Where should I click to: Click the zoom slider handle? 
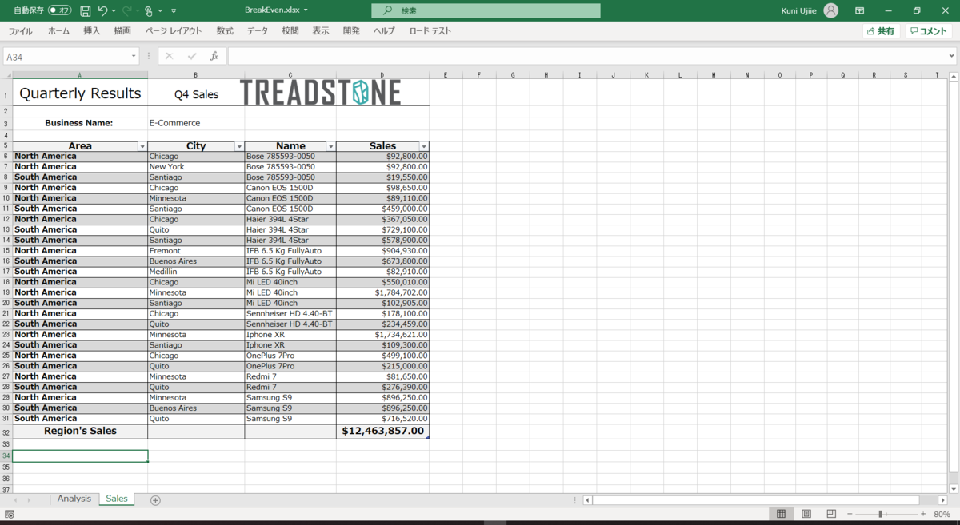coord(881,514)
